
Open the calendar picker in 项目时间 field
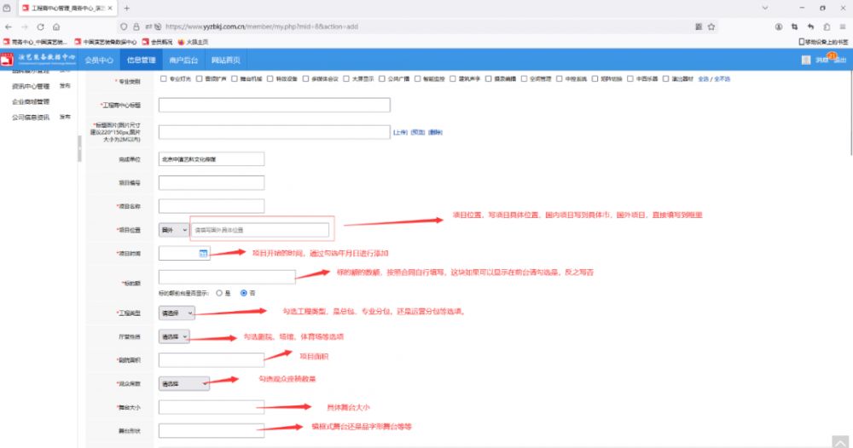[x=203, y=253]
